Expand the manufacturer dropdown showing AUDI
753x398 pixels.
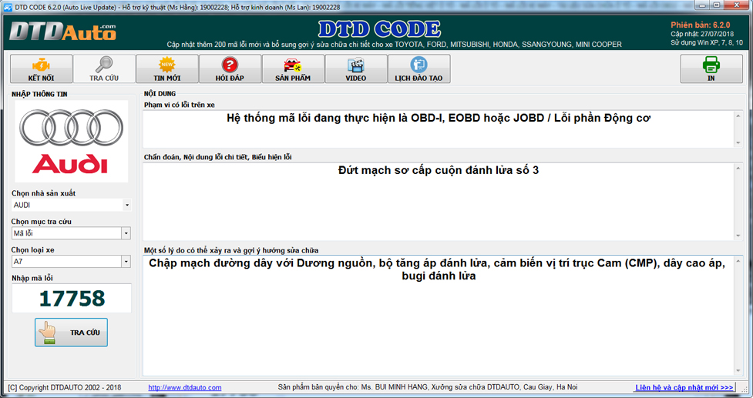pos(126,206)
